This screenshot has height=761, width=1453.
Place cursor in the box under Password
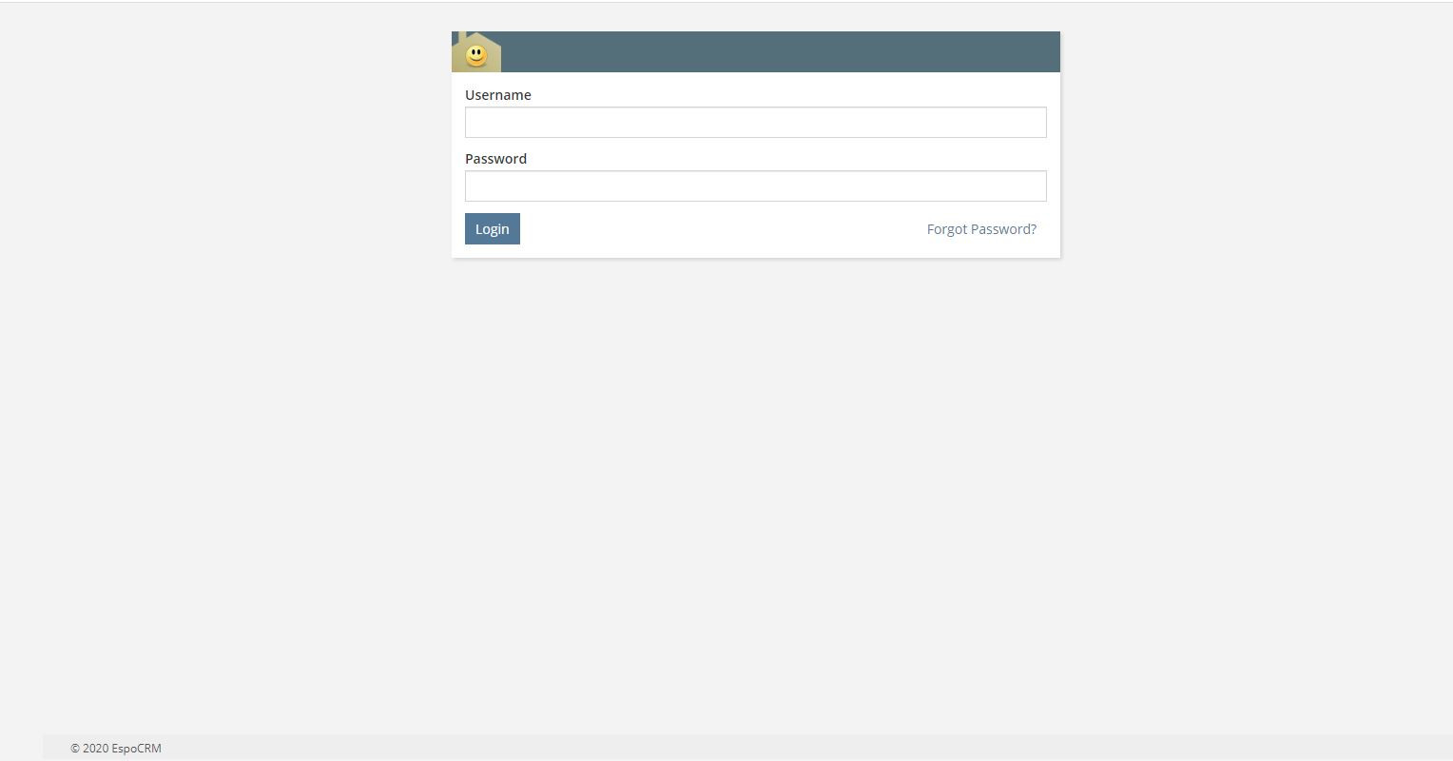[x=755, y=186]
